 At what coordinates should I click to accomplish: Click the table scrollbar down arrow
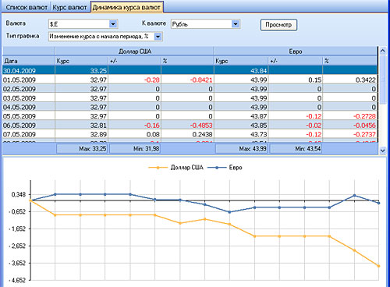click(x=382, y=150)
